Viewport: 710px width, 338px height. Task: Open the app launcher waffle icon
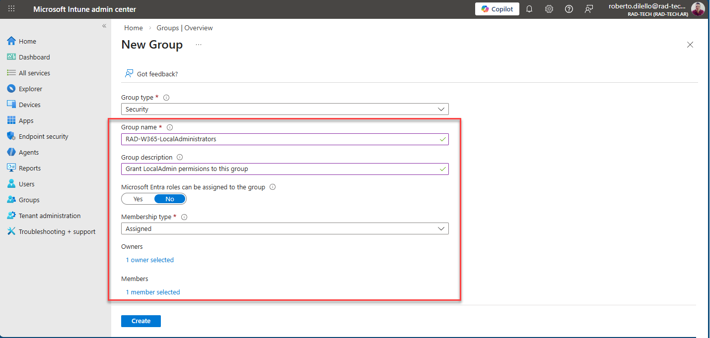coord(11,9)
